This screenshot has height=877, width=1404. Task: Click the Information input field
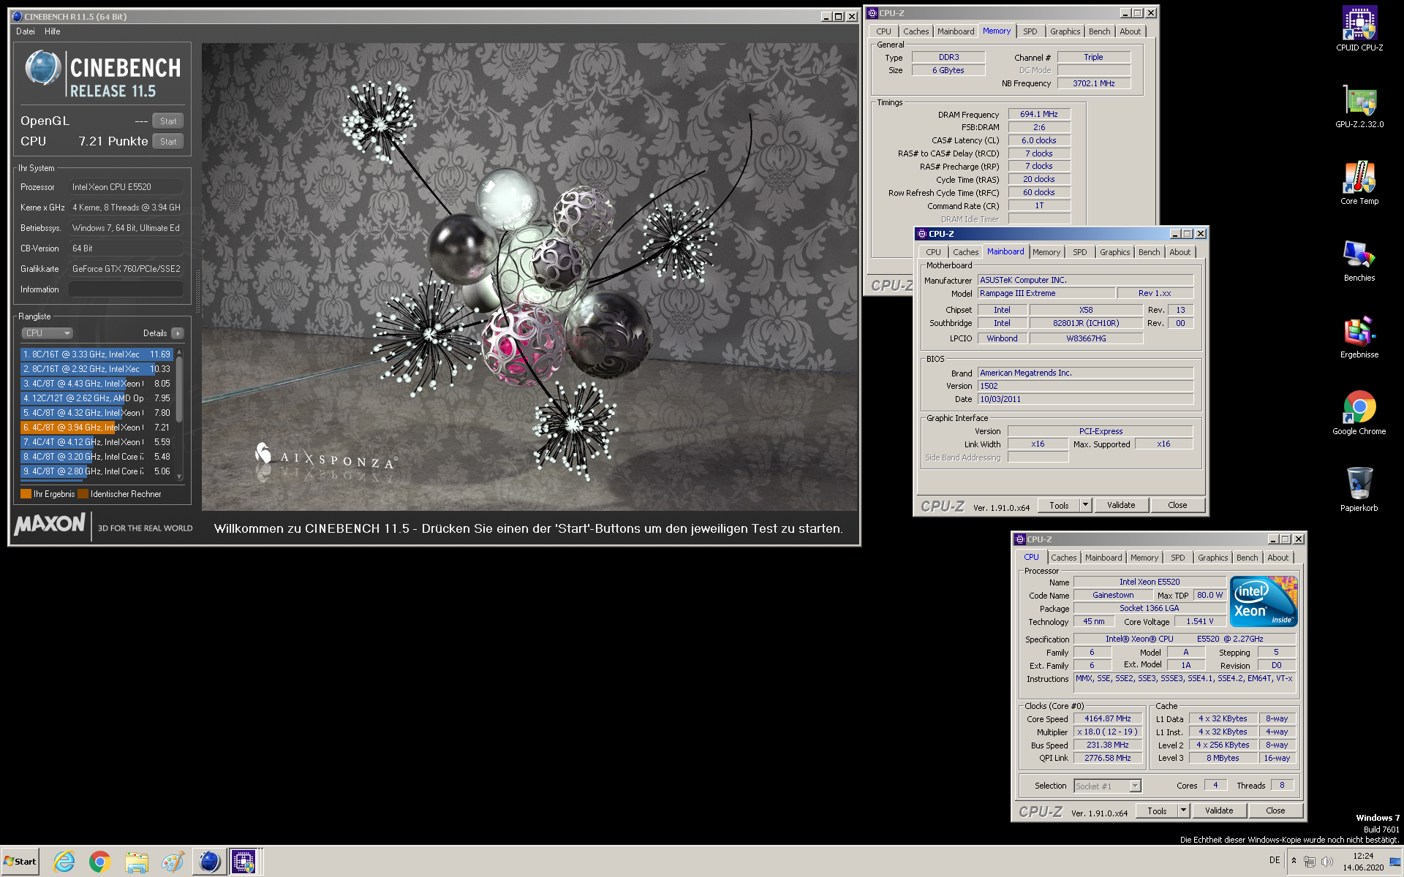point(126,289)
